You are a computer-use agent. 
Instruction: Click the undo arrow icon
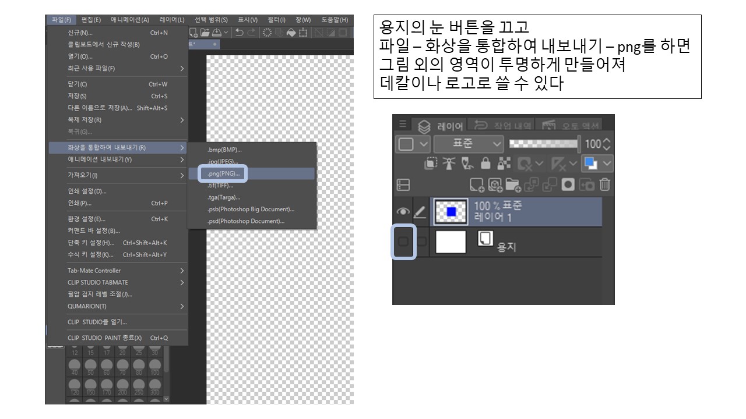click(x=240, y=33)
